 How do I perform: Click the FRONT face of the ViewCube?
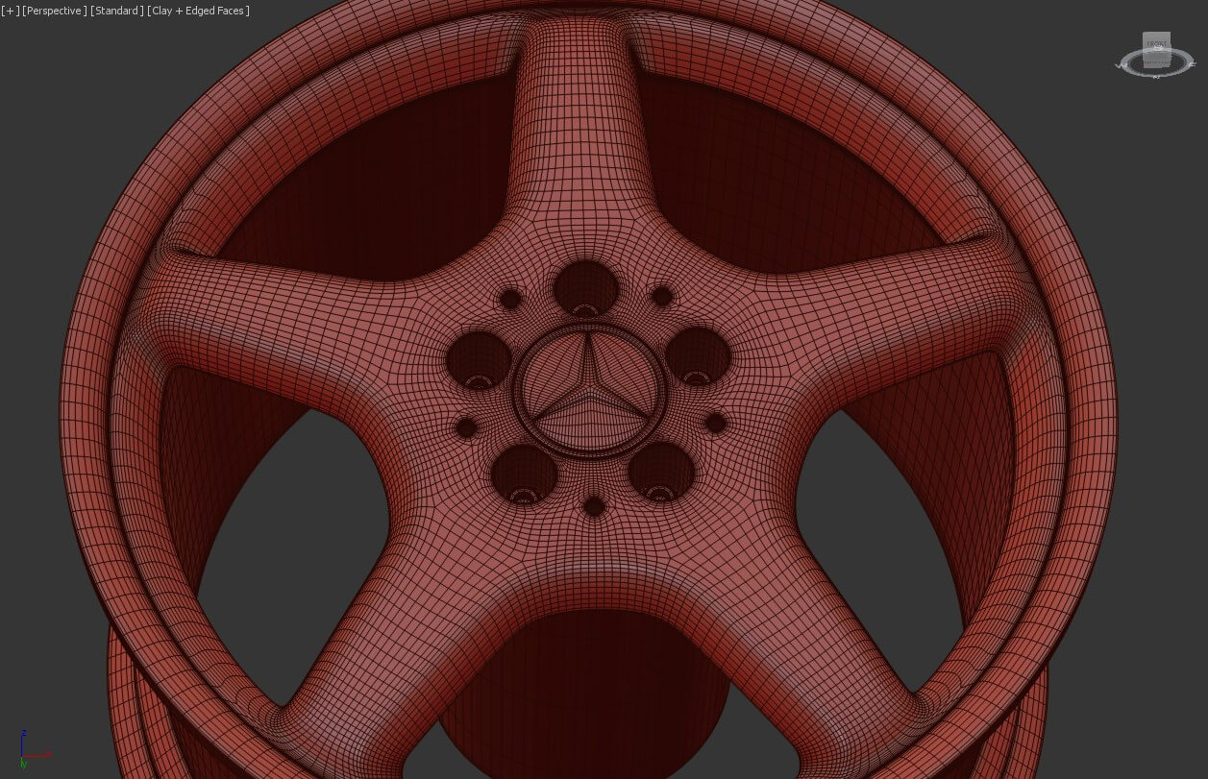(x=1156, y=45)
